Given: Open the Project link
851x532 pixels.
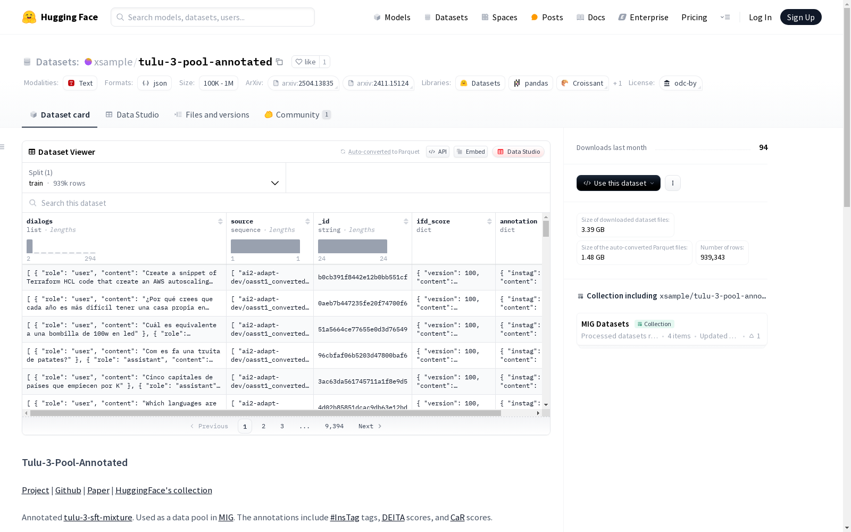Looking at the screenshot, I should click(x=36, y=490).
